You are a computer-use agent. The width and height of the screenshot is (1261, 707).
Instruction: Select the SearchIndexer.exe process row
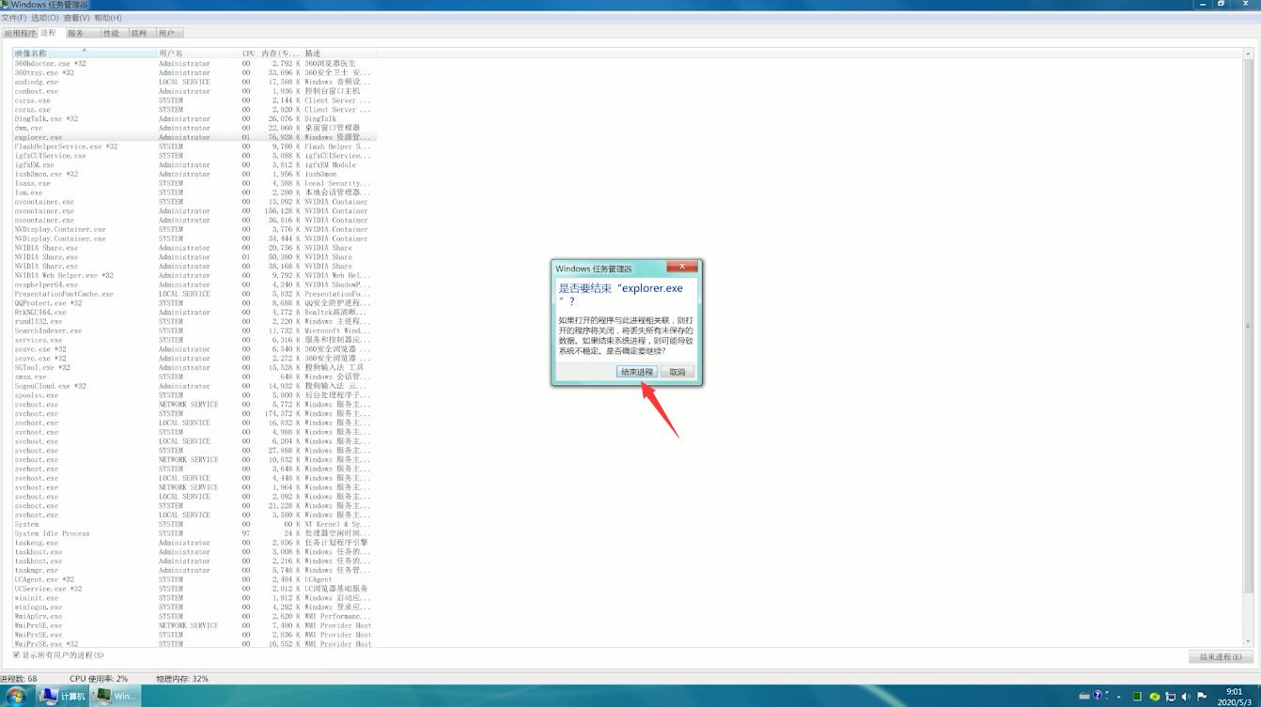click(x=195, y=330)
